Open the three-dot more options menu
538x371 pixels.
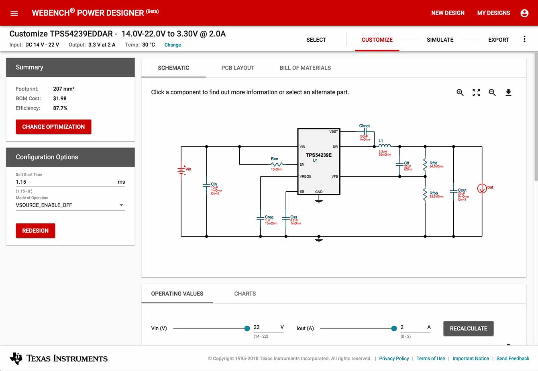point(524,39)
